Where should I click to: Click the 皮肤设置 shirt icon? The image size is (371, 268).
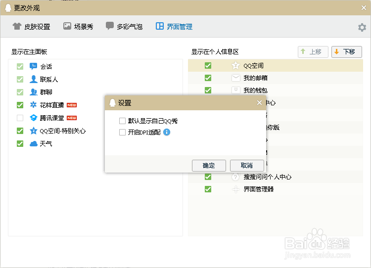tap(17, 26)
